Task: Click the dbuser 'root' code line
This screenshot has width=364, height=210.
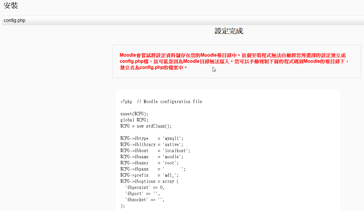Action: tap(149, 163)
